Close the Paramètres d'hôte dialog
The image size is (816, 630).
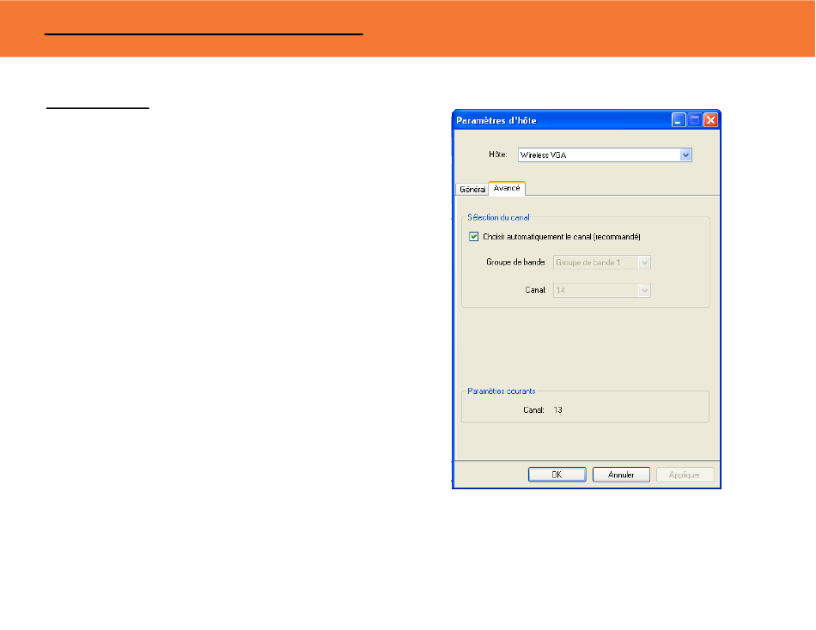[711, 120]
